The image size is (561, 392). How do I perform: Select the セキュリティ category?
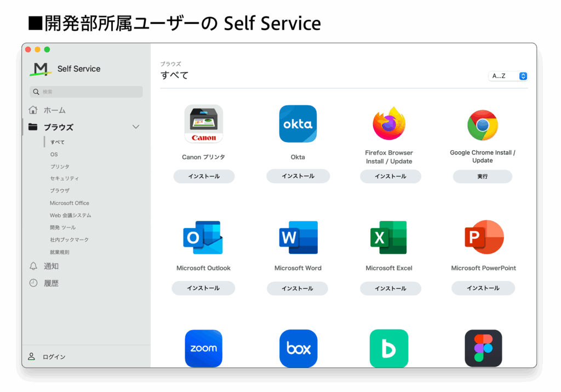(x=65, y=179)
